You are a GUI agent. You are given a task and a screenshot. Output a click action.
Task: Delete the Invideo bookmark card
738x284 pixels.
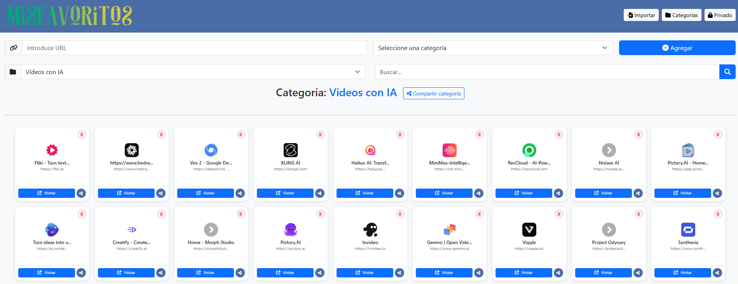point(400,214)
